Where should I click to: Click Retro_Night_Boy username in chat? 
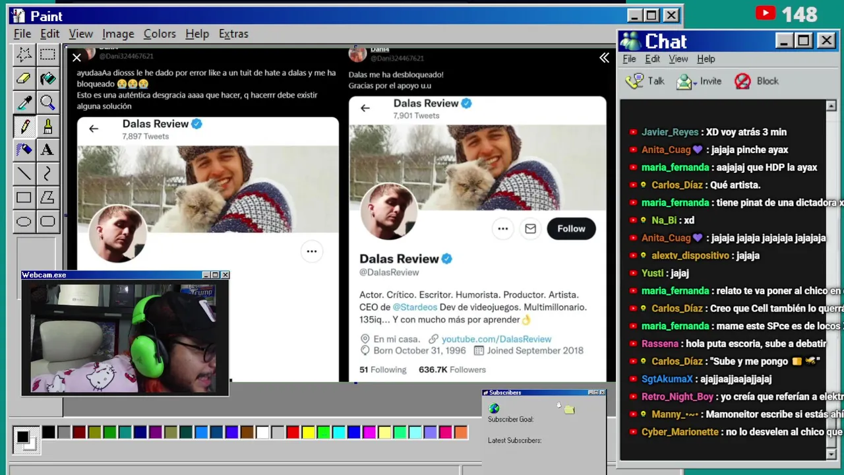coord(677,396)
